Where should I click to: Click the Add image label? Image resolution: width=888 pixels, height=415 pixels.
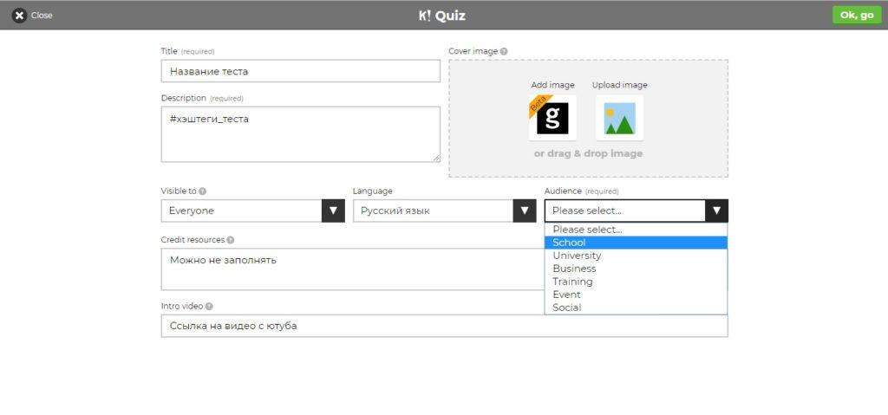click(552, 85)
